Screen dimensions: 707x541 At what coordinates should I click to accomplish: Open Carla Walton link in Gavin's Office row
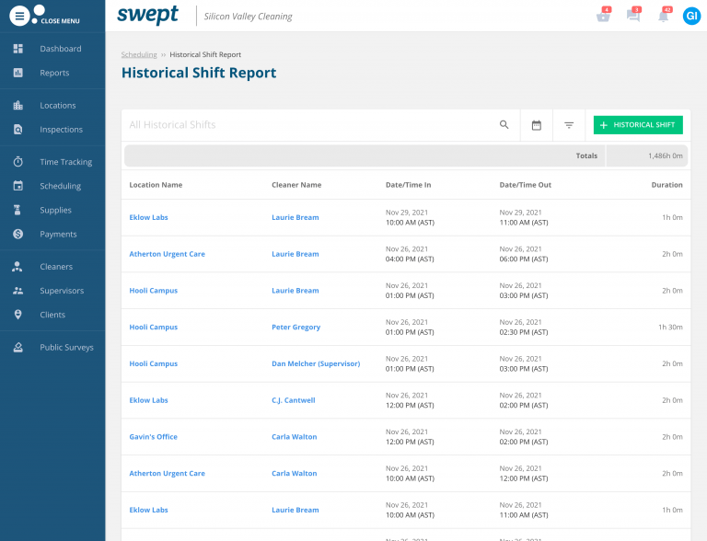point(294,436)
